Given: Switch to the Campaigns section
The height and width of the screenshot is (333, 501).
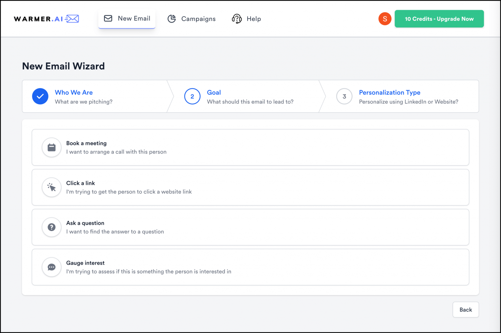Looking at the screenshot, I should pos(191,19).
